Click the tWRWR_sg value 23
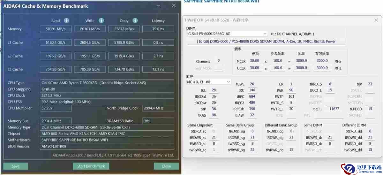 point(252,150)
